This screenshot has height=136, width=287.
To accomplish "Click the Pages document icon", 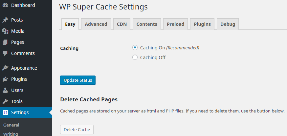I will click(x=5, y=42).
